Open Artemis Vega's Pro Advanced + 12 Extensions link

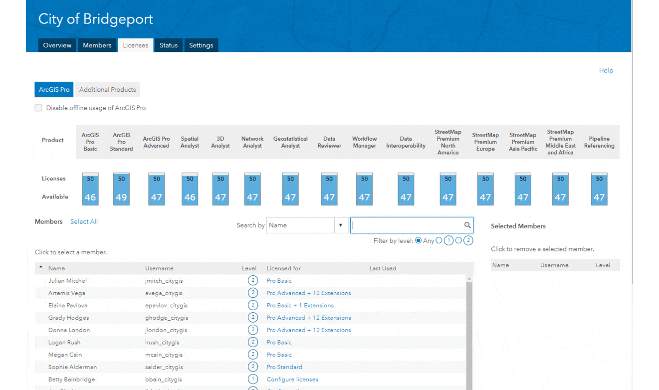(x=309, y=293)
